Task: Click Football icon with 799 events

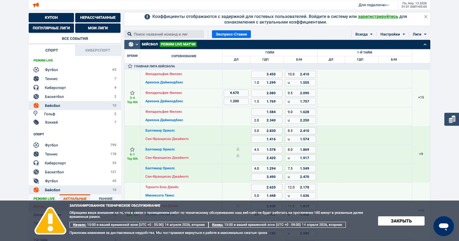Action: [36, 145]
